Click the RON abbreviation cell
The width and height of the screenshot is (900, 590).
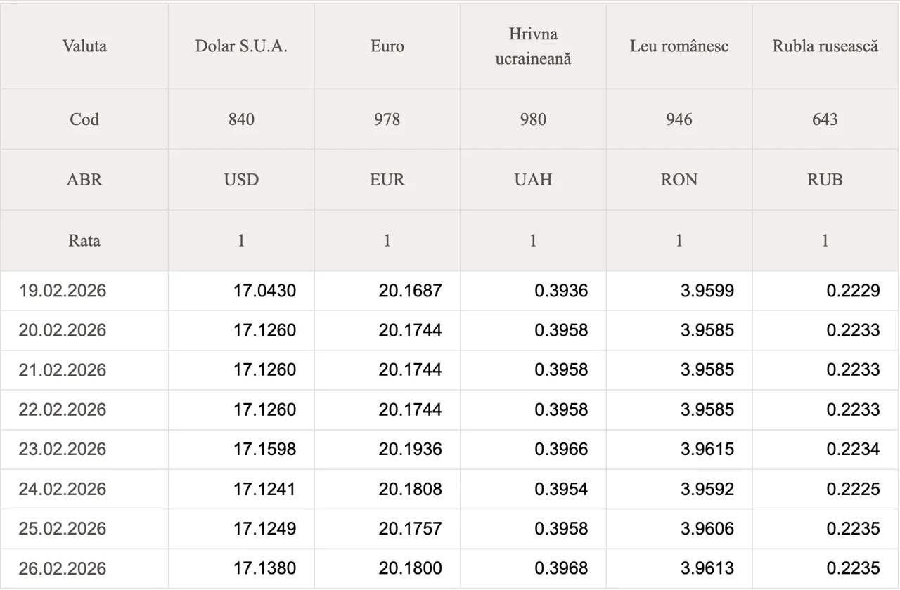[x=679, y=180]
